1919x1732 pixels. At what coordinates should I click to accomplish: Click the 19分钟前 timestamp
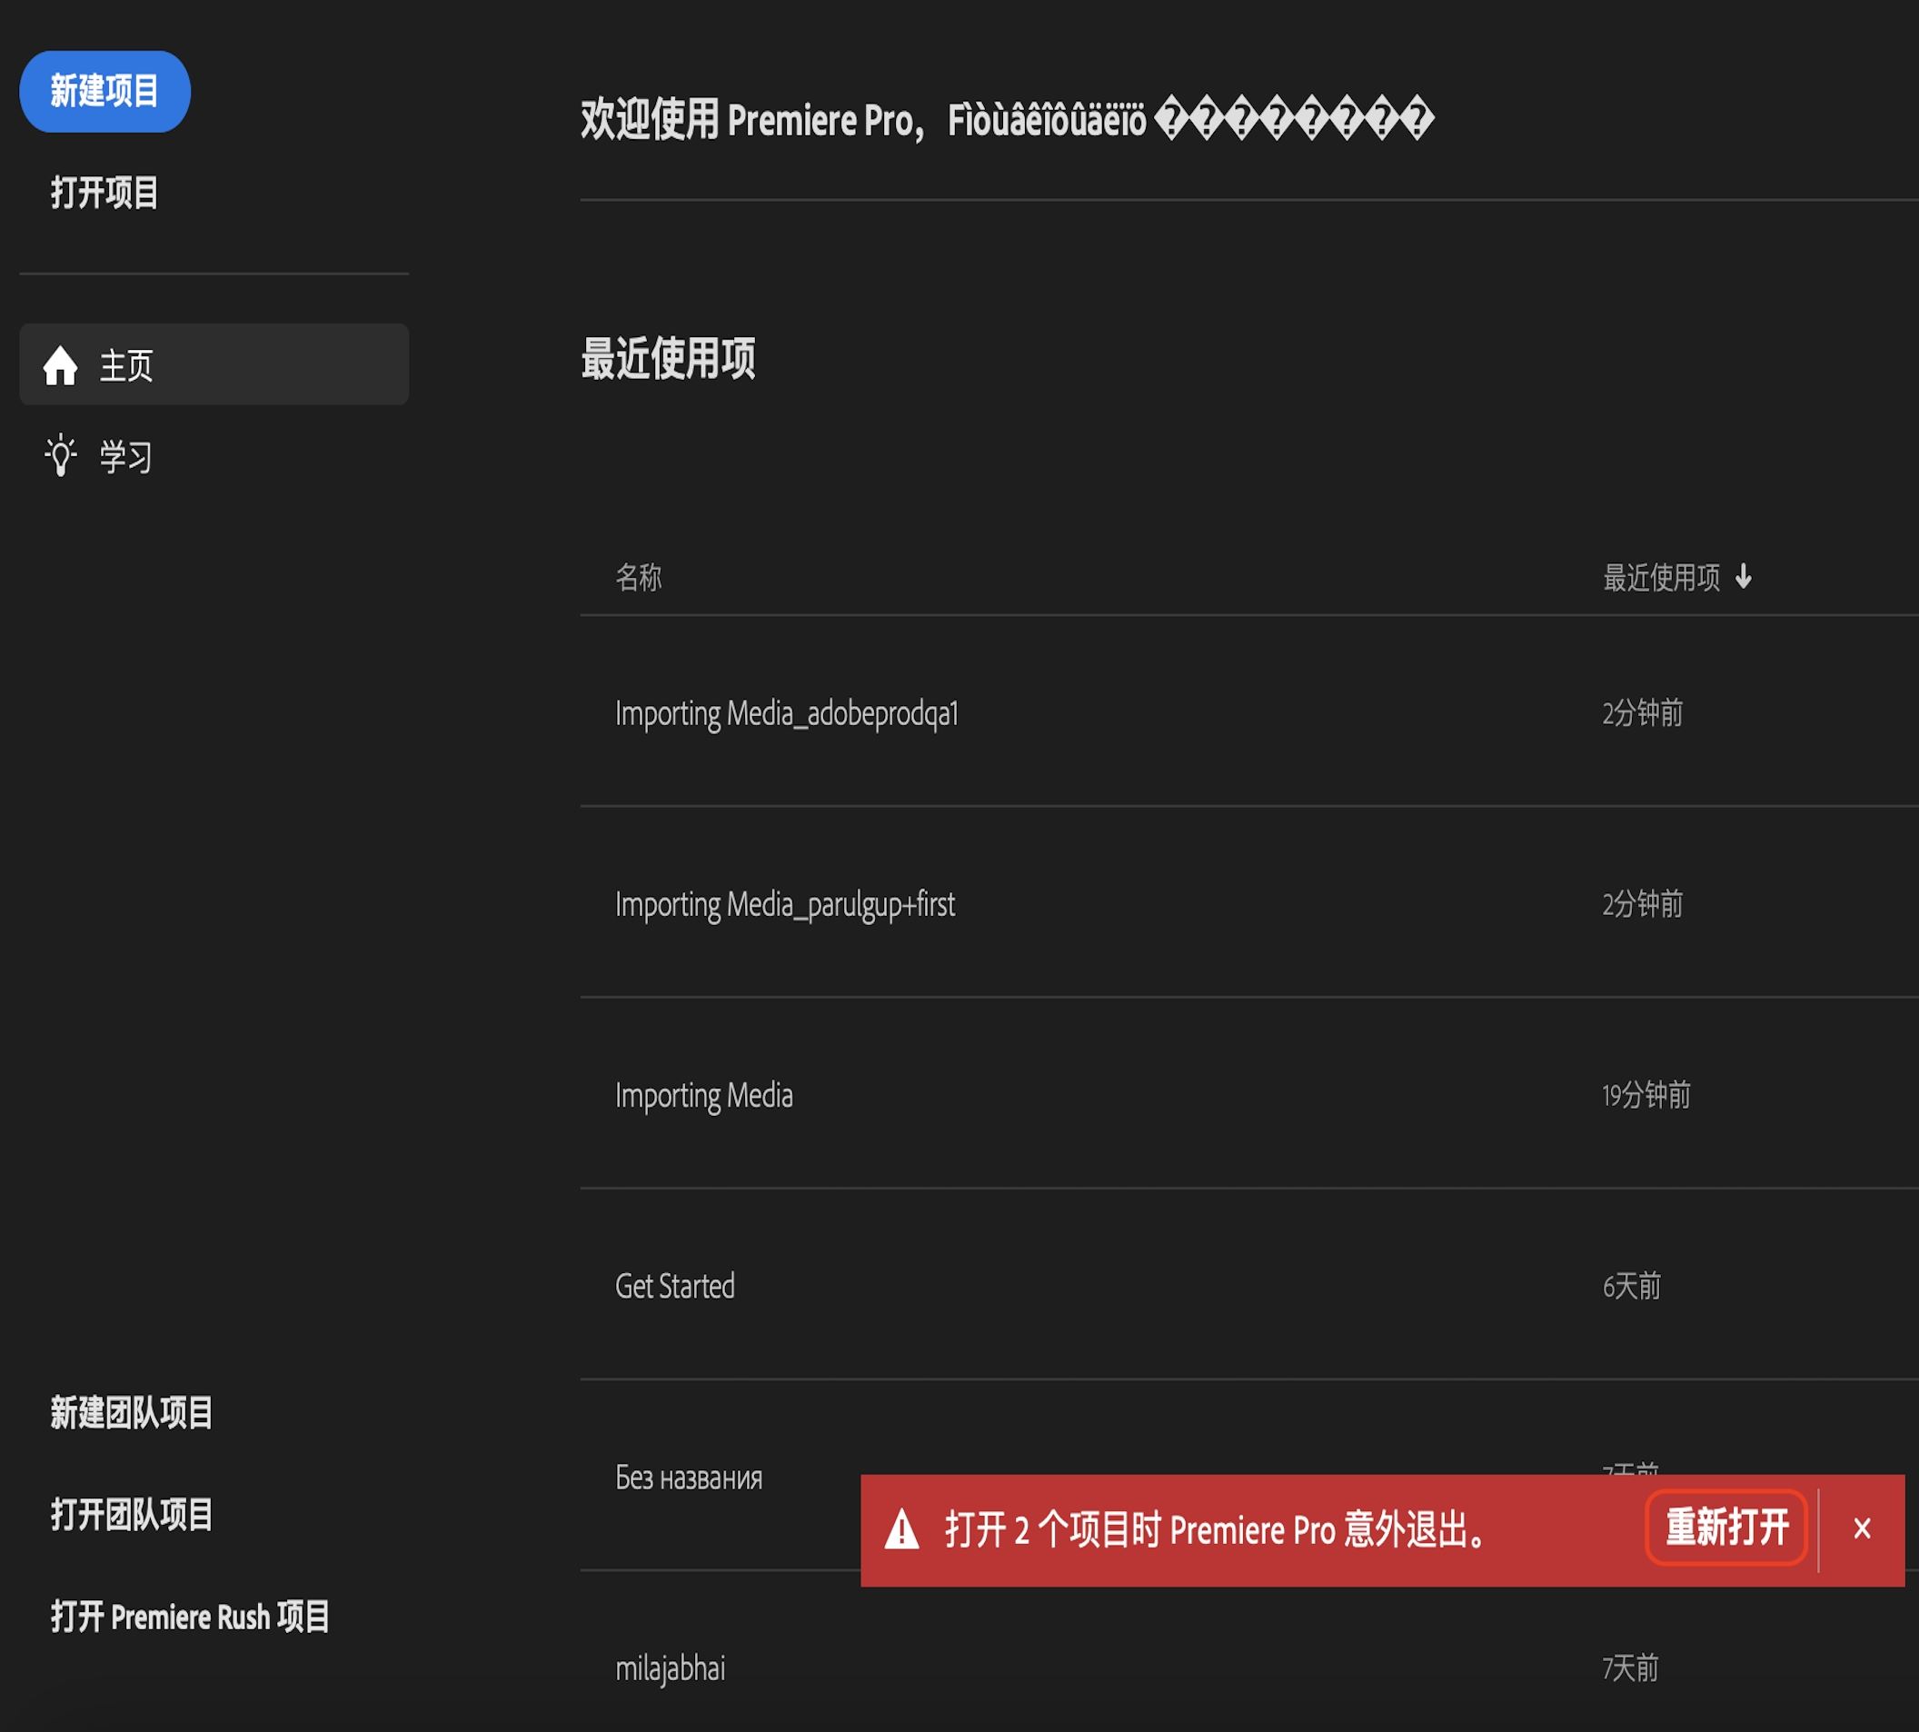tap(1647, 1094)
